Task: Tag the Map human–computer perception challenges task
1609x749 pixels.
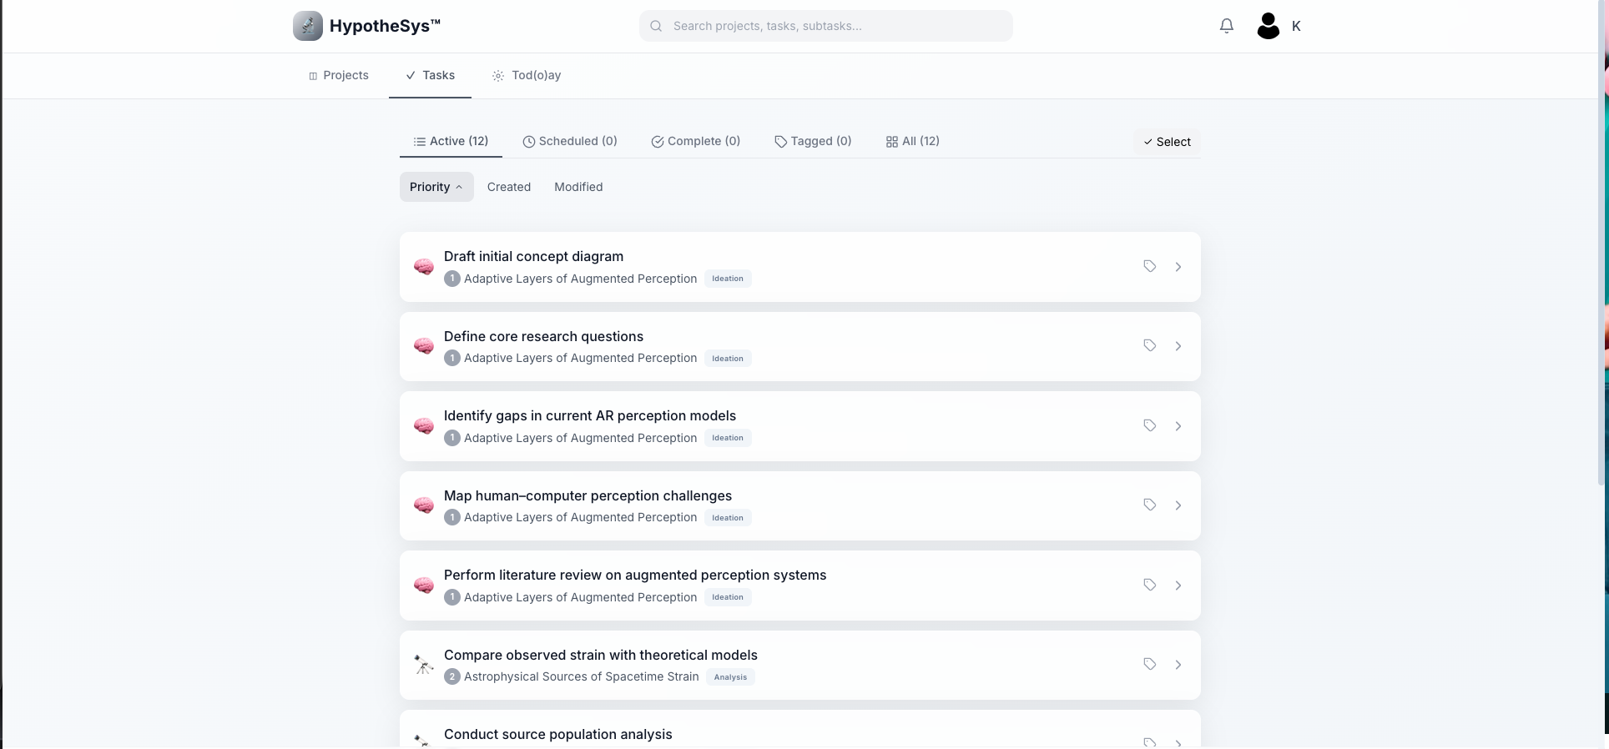Action: 1150,505
